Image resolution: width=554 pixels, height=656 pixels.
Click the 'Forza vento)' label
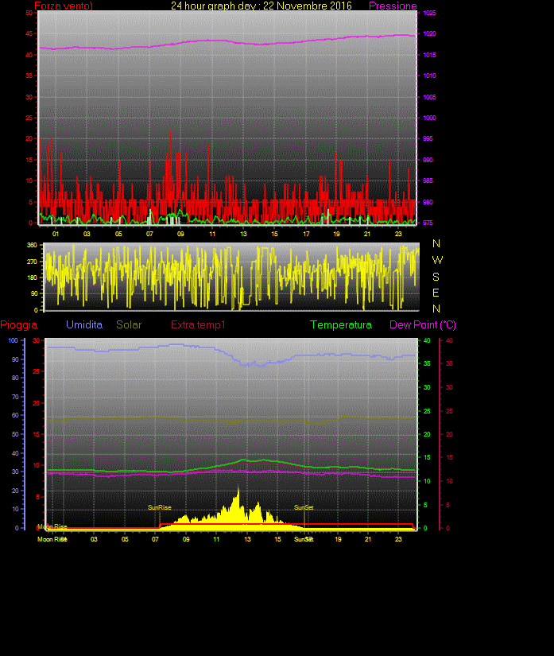click(64, 6)
